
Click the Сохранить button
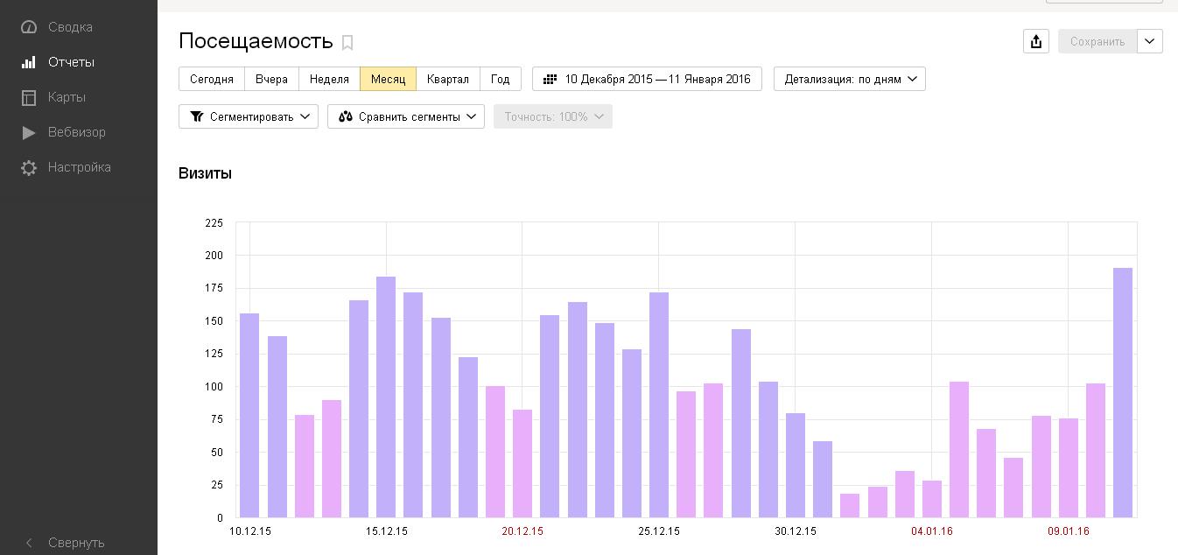[x=1097, y=41]
